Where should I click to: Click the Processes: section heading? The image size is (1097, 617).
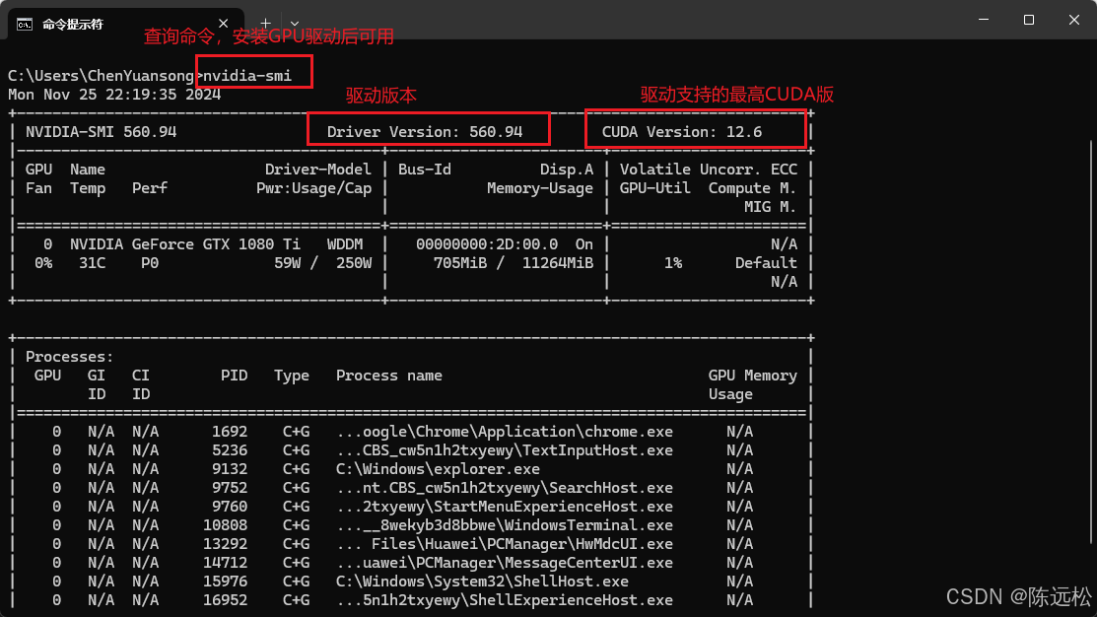click(x=69, y=357)
